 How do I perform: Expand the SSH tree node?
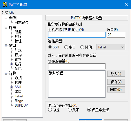tap(11, 87)
